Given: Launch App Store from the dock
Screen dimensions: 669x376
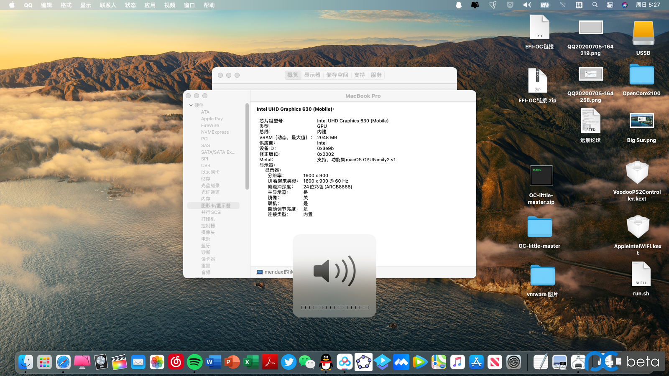Looking at the screenshot, I should 476,362.
